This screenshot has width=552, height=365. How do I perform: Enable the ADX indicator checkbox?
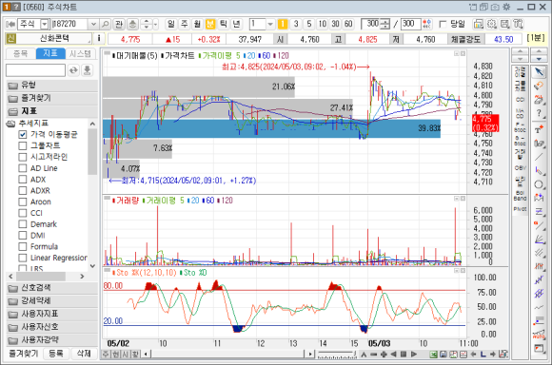(23, 180)
